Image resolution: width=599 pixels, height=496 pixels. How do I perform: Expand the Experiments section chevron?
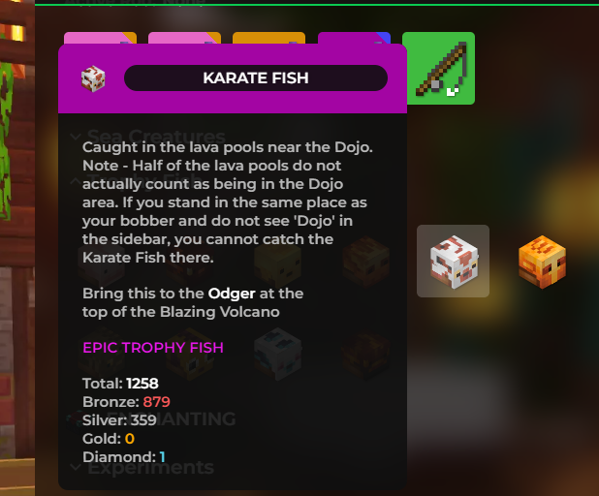point(76,467)
